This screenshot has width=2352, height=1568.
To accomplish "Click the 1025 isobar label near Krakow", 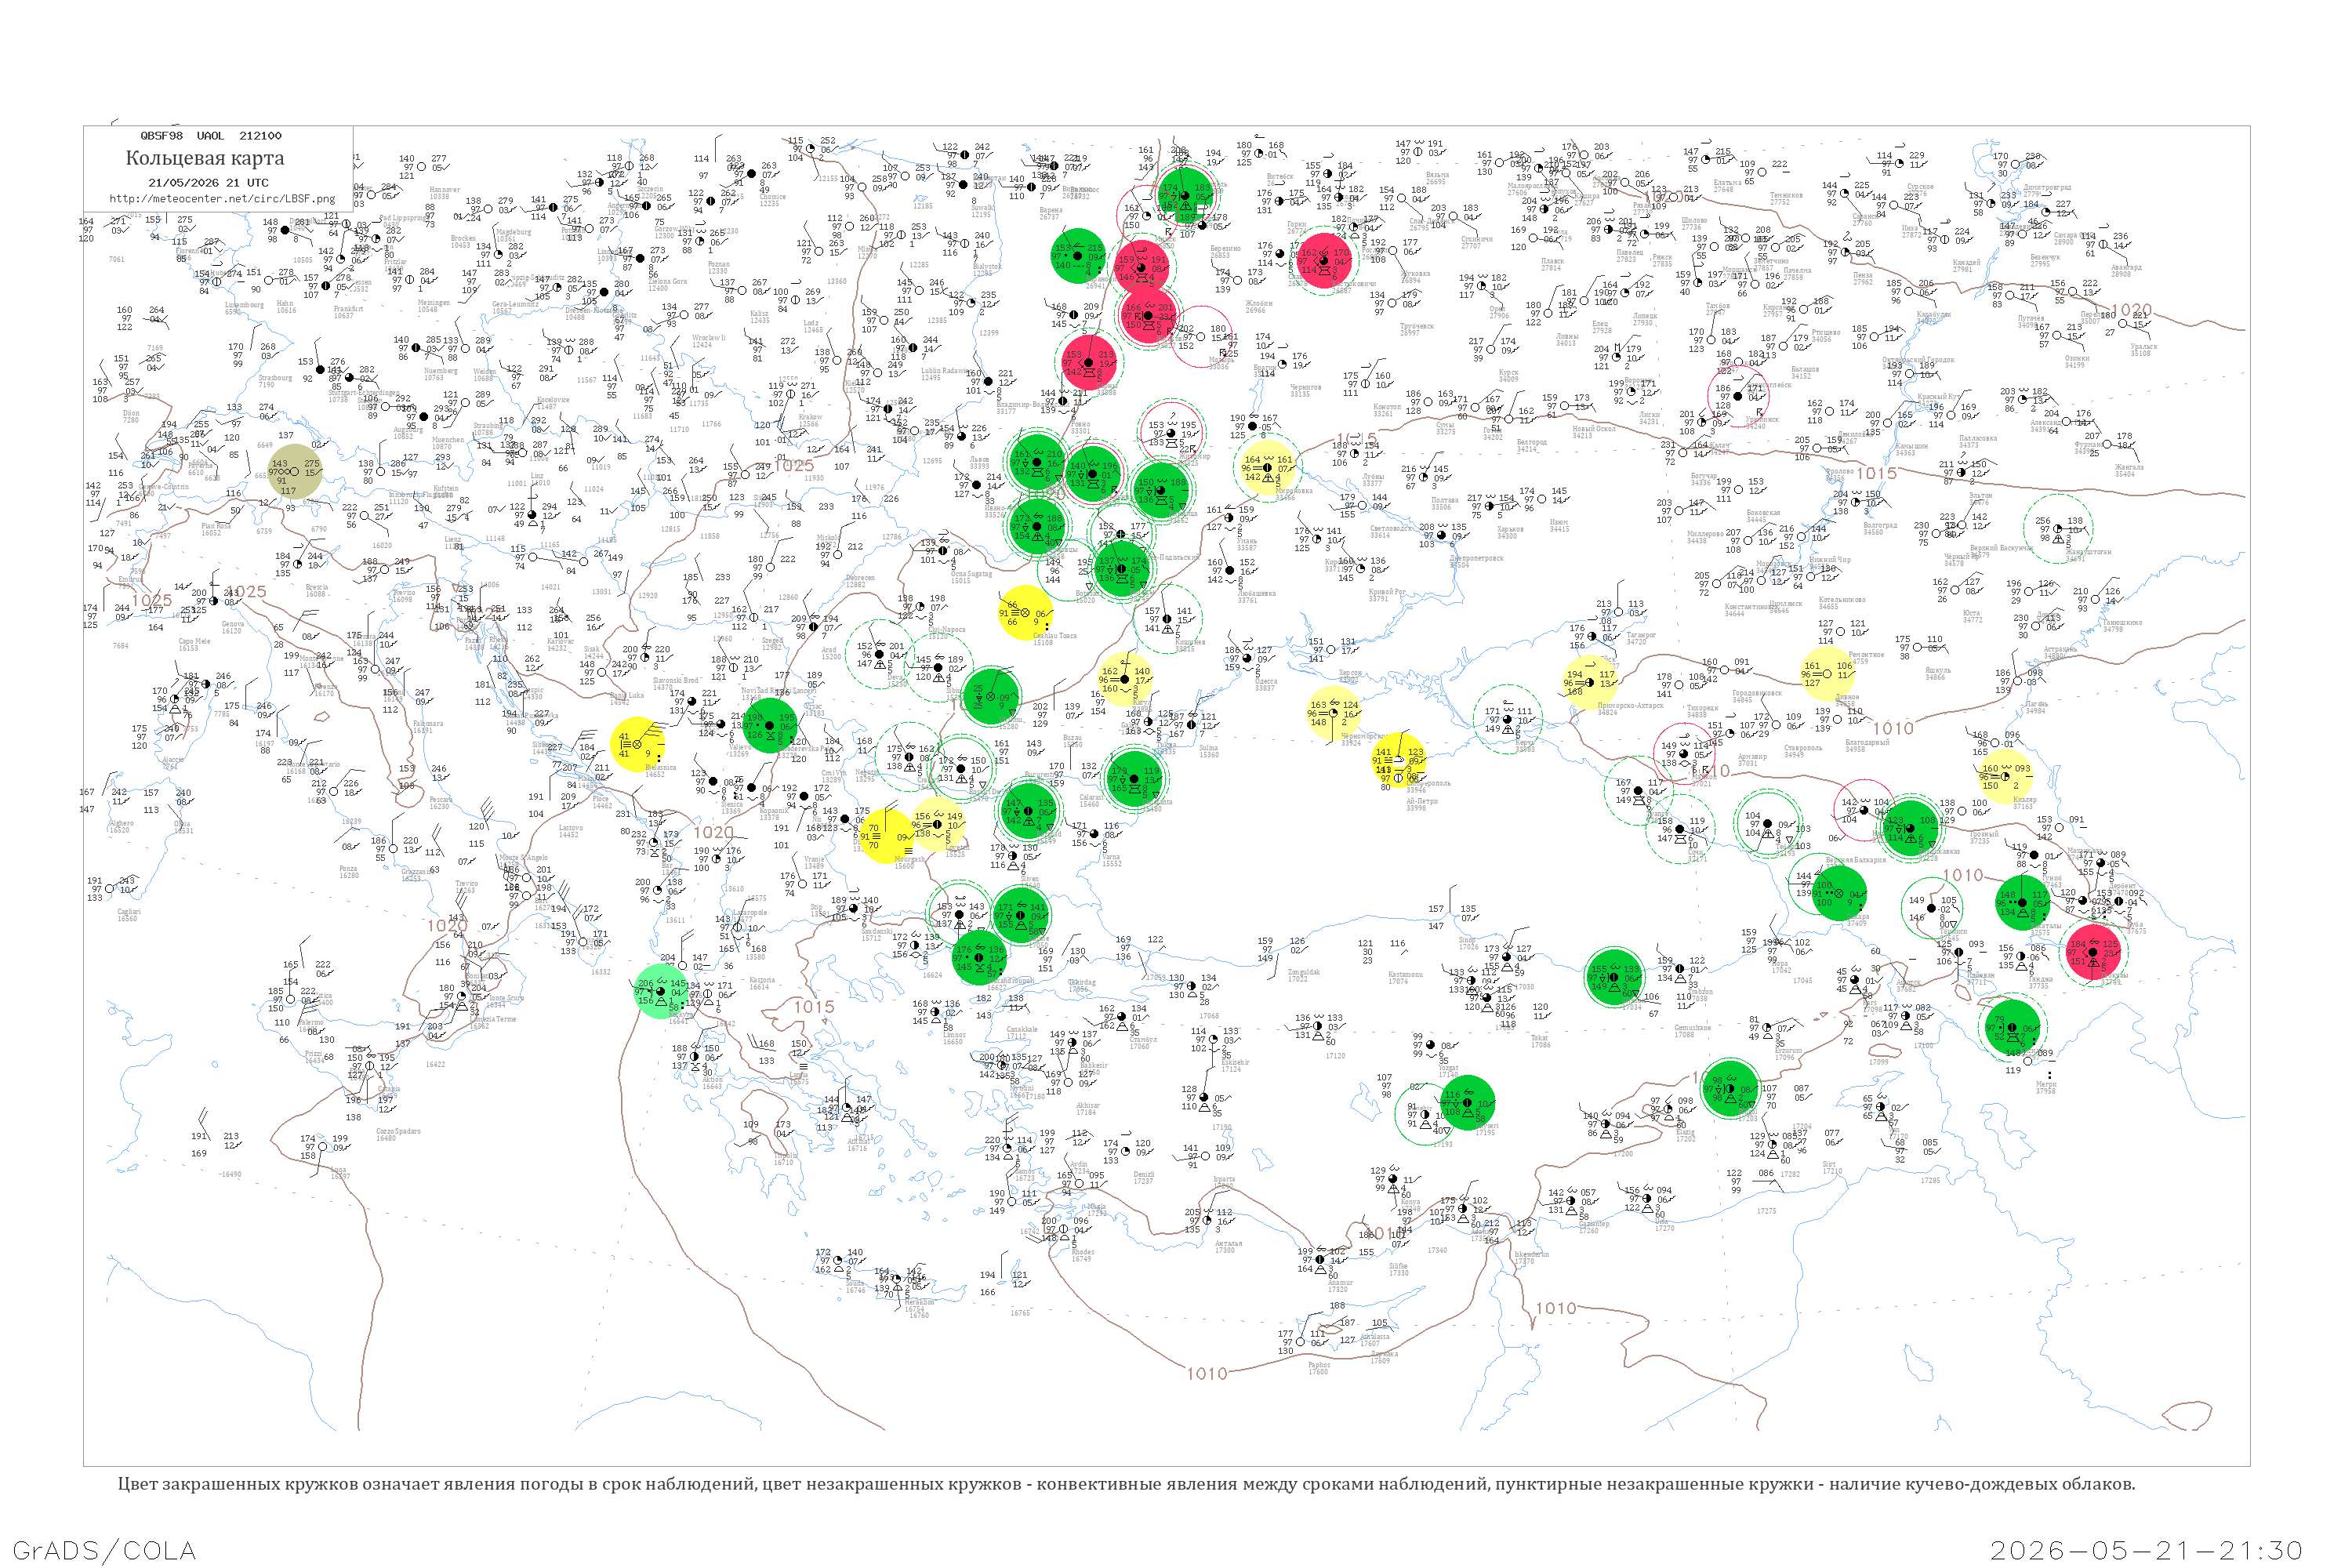I will [x=793, y=465].
